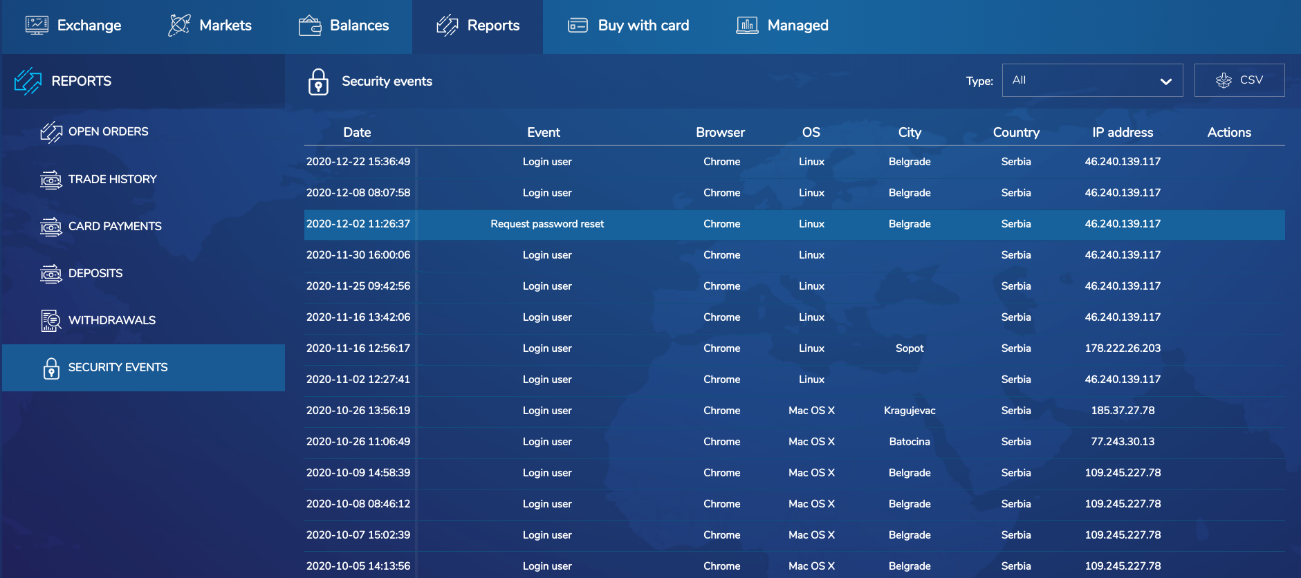Click date 2020-10-07 15:02:39
The width and height of the screenshot is (1301, 578).
point(358,535)
